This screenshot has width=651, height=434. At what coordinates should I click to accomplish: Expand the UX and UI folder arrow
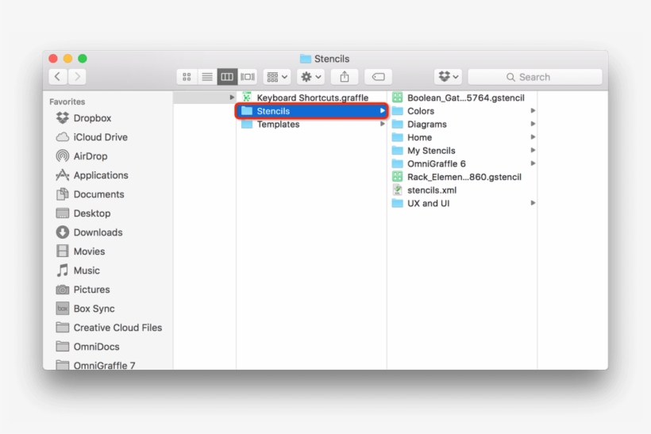pos(533,203)
